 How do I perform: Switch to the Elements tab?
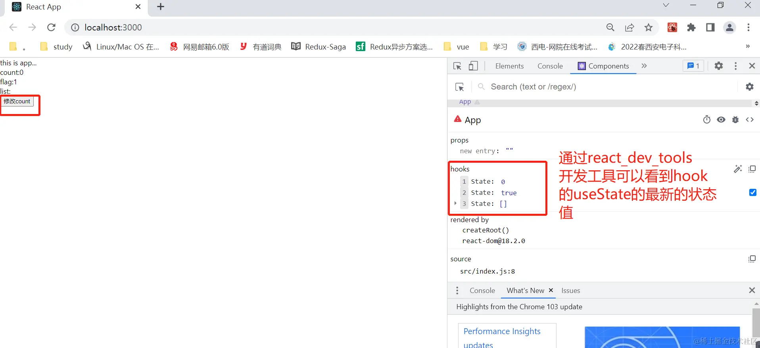(x=509, y=66)
